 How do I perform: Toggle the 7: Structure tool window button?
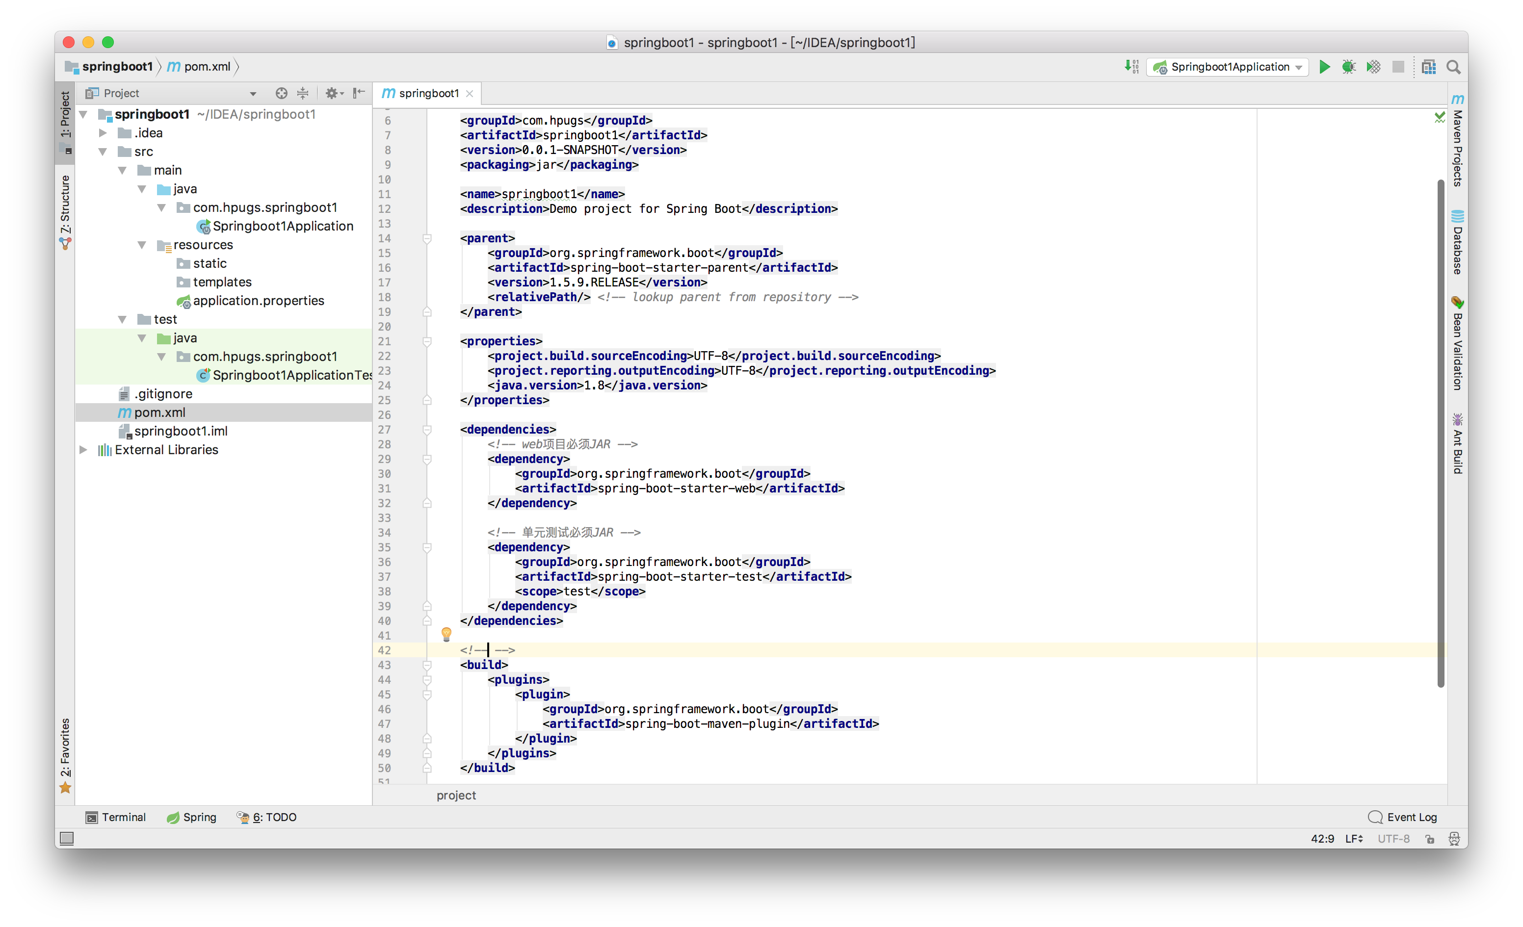click(65, 212)
